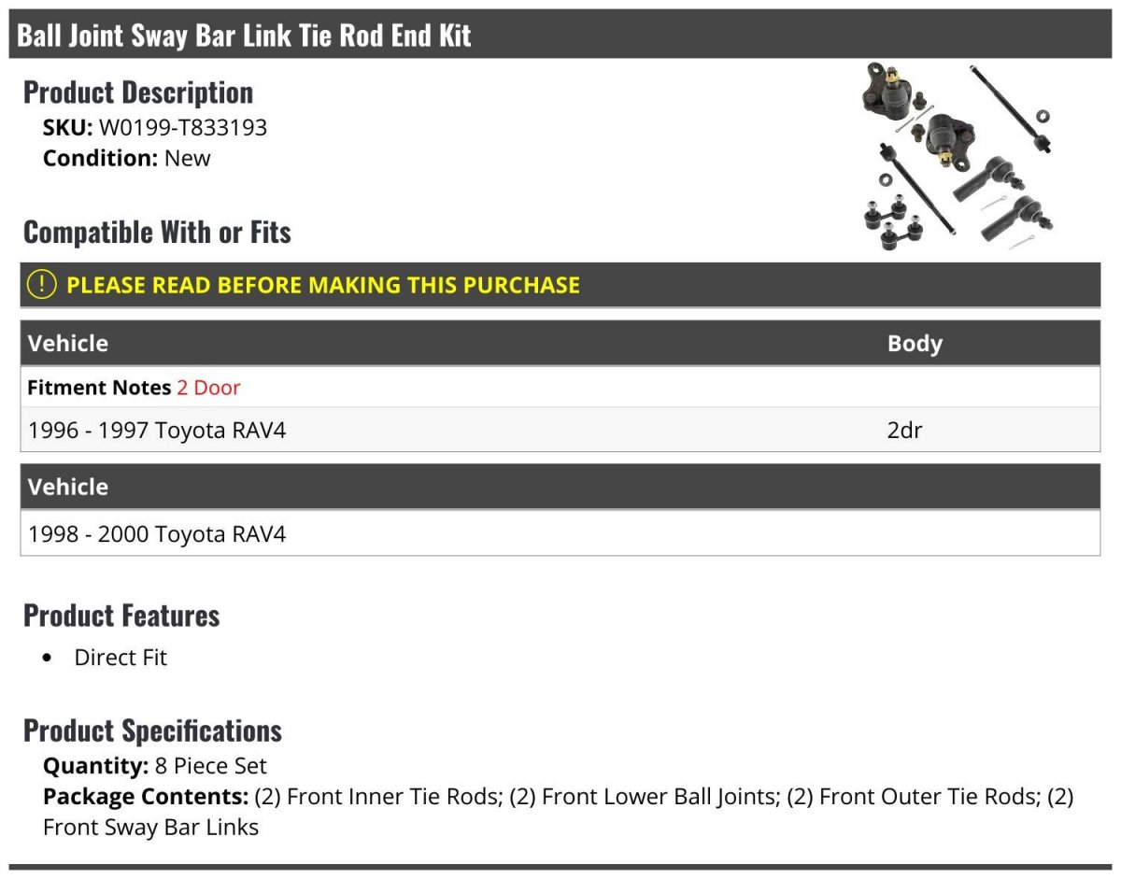Open the suspension kit product image
This screenshot has height=879, width=1121.
(958, 156)
